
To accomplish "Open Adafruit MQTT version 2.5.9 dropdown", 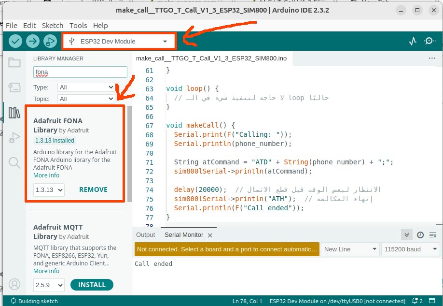I will point(49,285).
